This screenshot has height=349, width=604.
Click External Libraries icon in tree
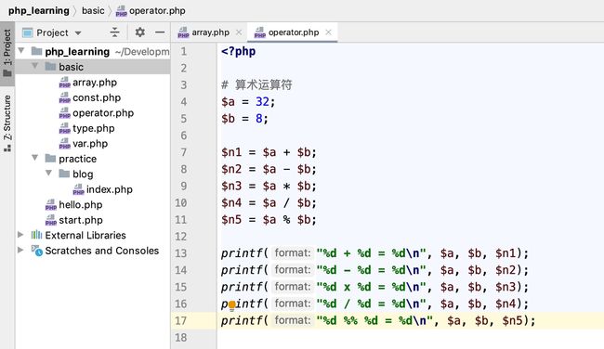tap(36, 235)
